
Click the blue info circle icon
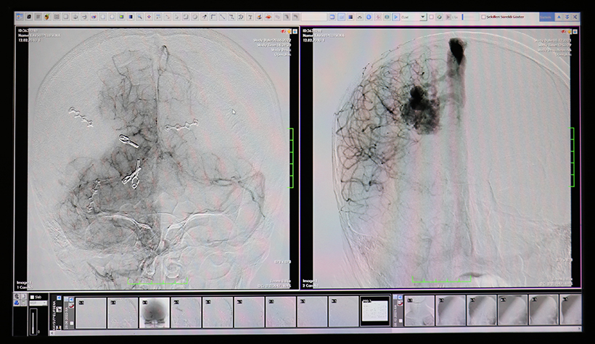(x=369, y=17)
